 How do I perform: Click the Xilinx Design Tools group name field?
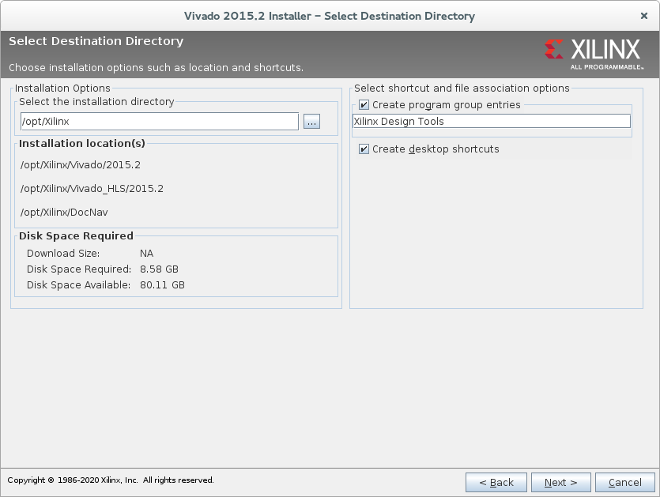pos(491,121)
